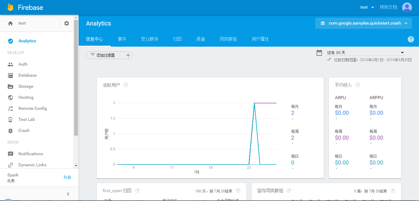Image resolution: width=419 pixels, height=201 pixels.
Task: Click the calendar date range icon
Action: [319, 53]
